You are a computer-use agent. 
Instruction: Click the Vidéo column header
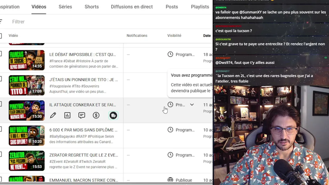(x=13, y=35)
